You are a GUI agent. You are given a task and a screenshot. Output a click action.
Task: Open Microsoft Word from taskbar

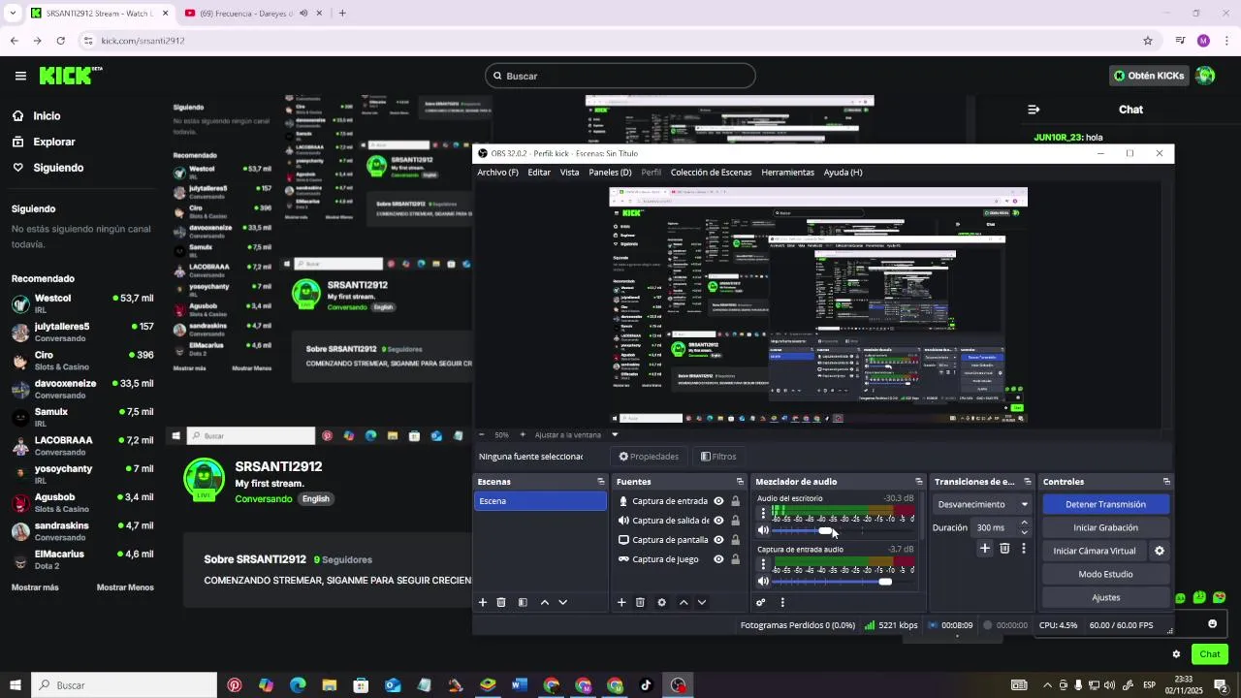(x=519, y=685)
